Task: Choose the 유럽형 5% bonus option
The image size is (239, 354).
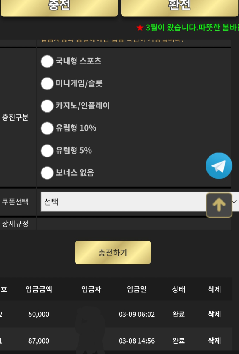Action: click(47, 151)
